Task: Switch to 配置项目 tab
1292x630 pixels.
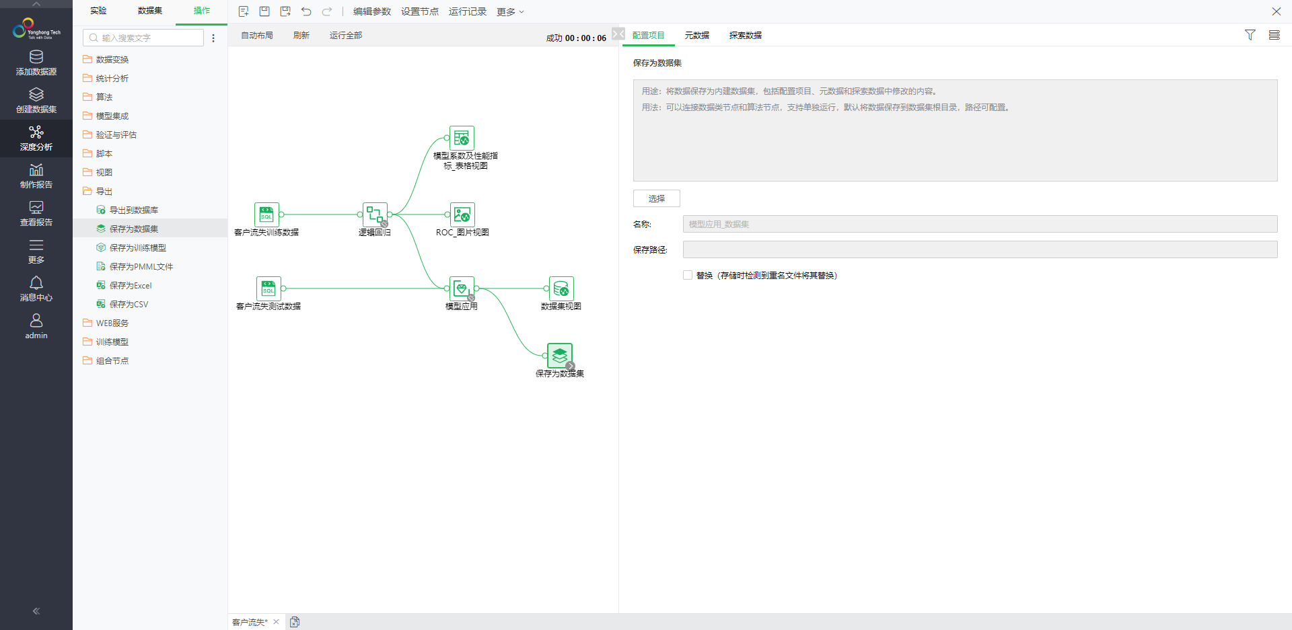Action: [649, 36]
